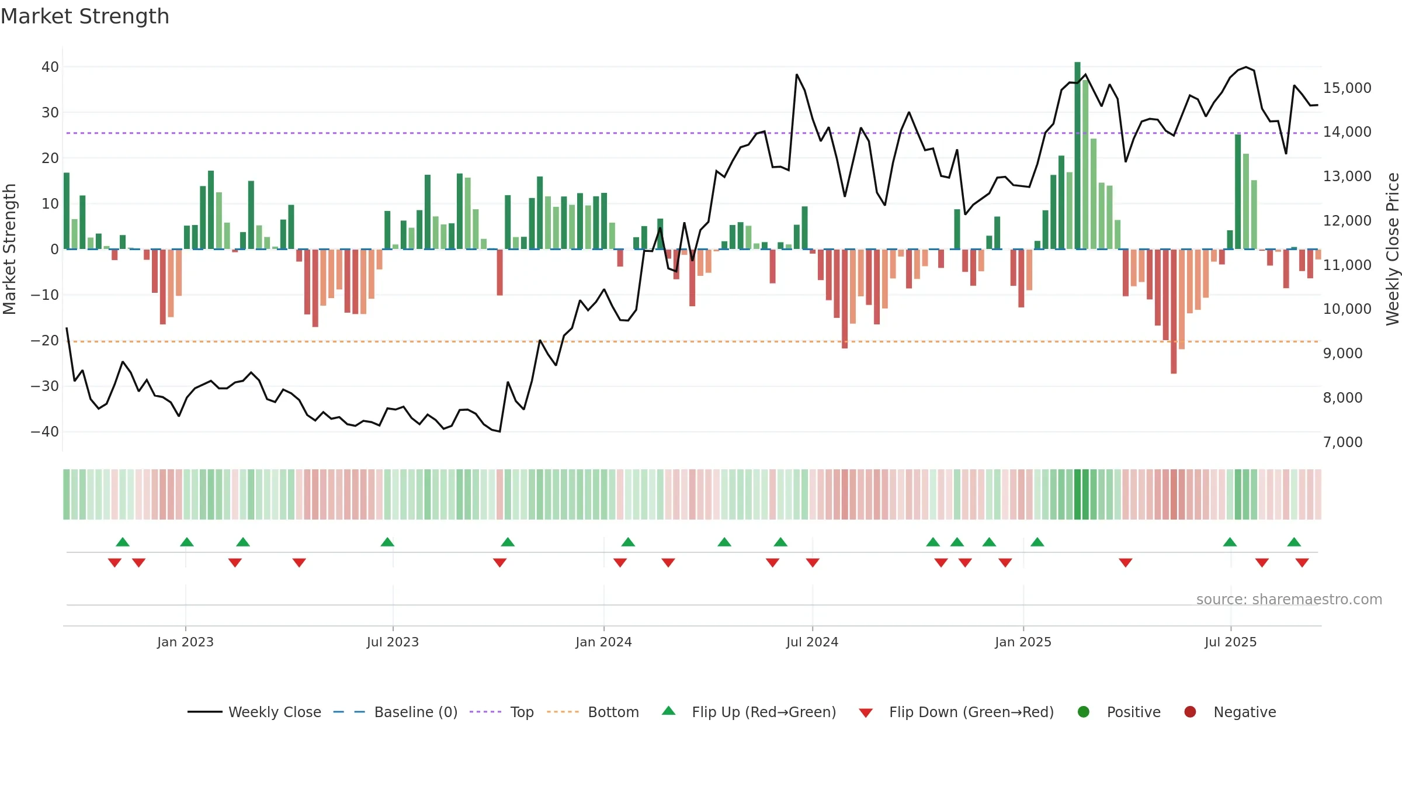Click the orange dotted Bottom threshold line
This screenshot has width=1402, height=789.
point(692,341)
